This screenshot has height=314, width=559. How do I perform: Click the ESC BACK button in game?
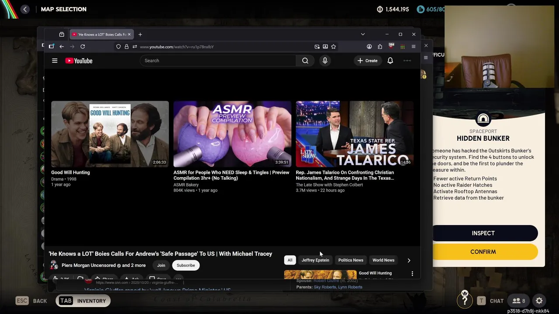[x=31, y=301]
